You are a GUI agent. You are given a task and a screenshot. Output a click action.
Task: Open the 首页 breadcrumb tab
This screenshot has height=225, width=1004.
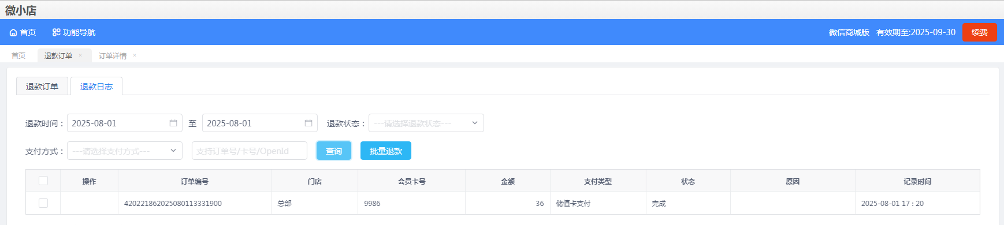point(18,55)
